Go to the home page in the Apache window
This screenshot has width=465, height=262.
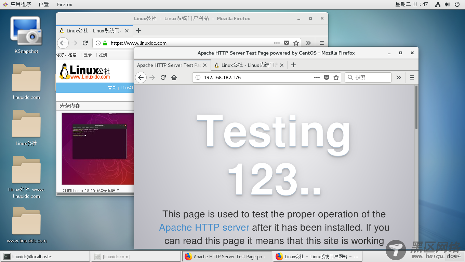(174, 77)
